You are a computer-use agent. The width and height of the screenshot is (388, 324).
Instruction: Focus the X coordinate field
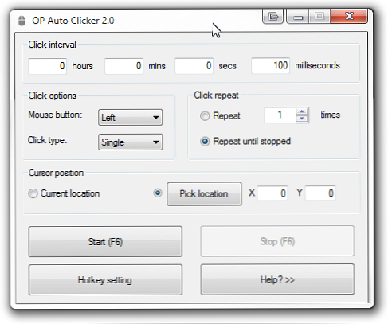tap(272, 193)
